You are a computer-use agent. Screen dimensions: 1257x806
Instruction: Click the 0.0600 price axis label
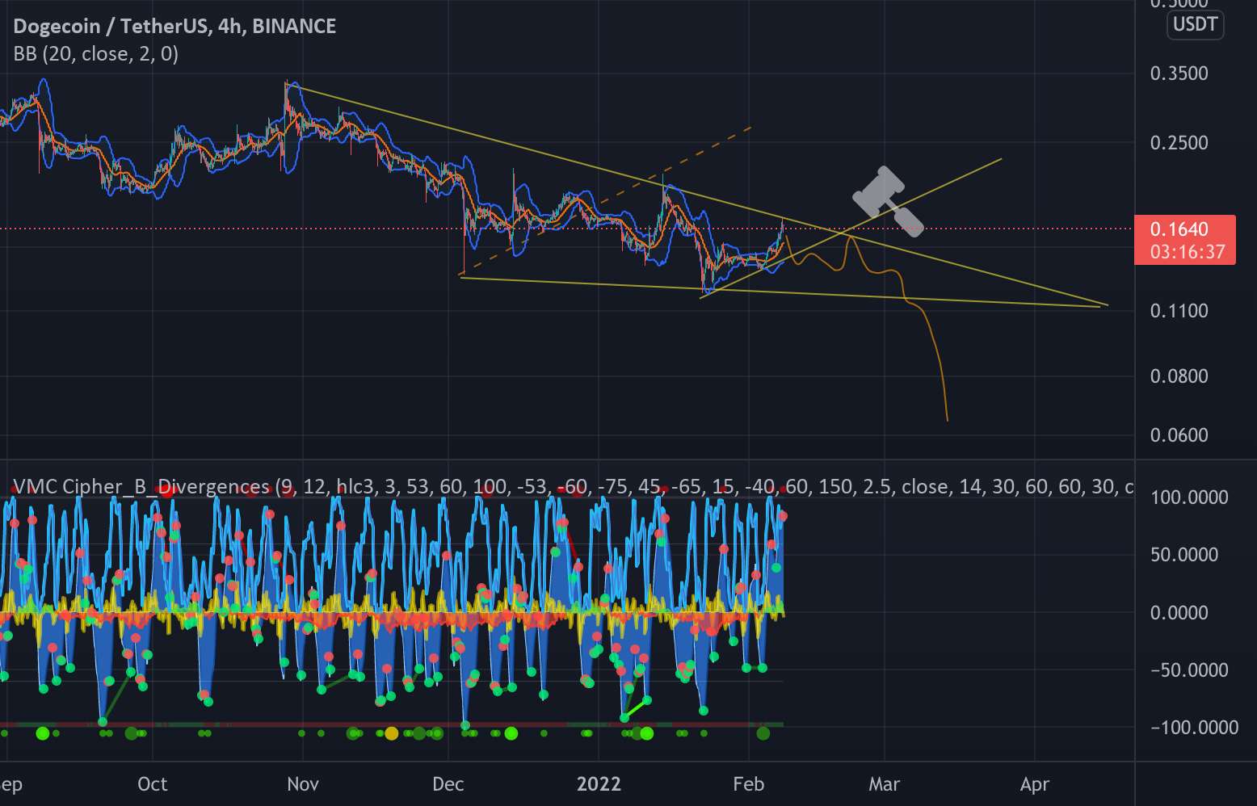pos(1179,435)
